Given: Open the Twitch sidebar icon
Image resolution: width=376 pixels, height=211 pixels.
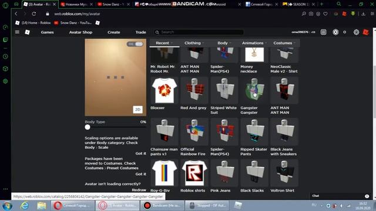Looking at the screenshot, I should 5,40.
